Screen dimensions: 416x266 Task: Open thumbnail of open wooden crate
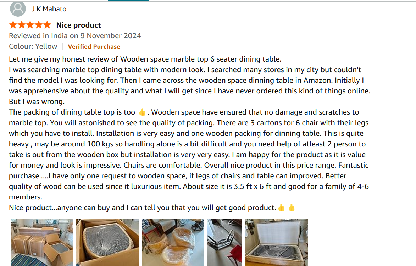277,242
